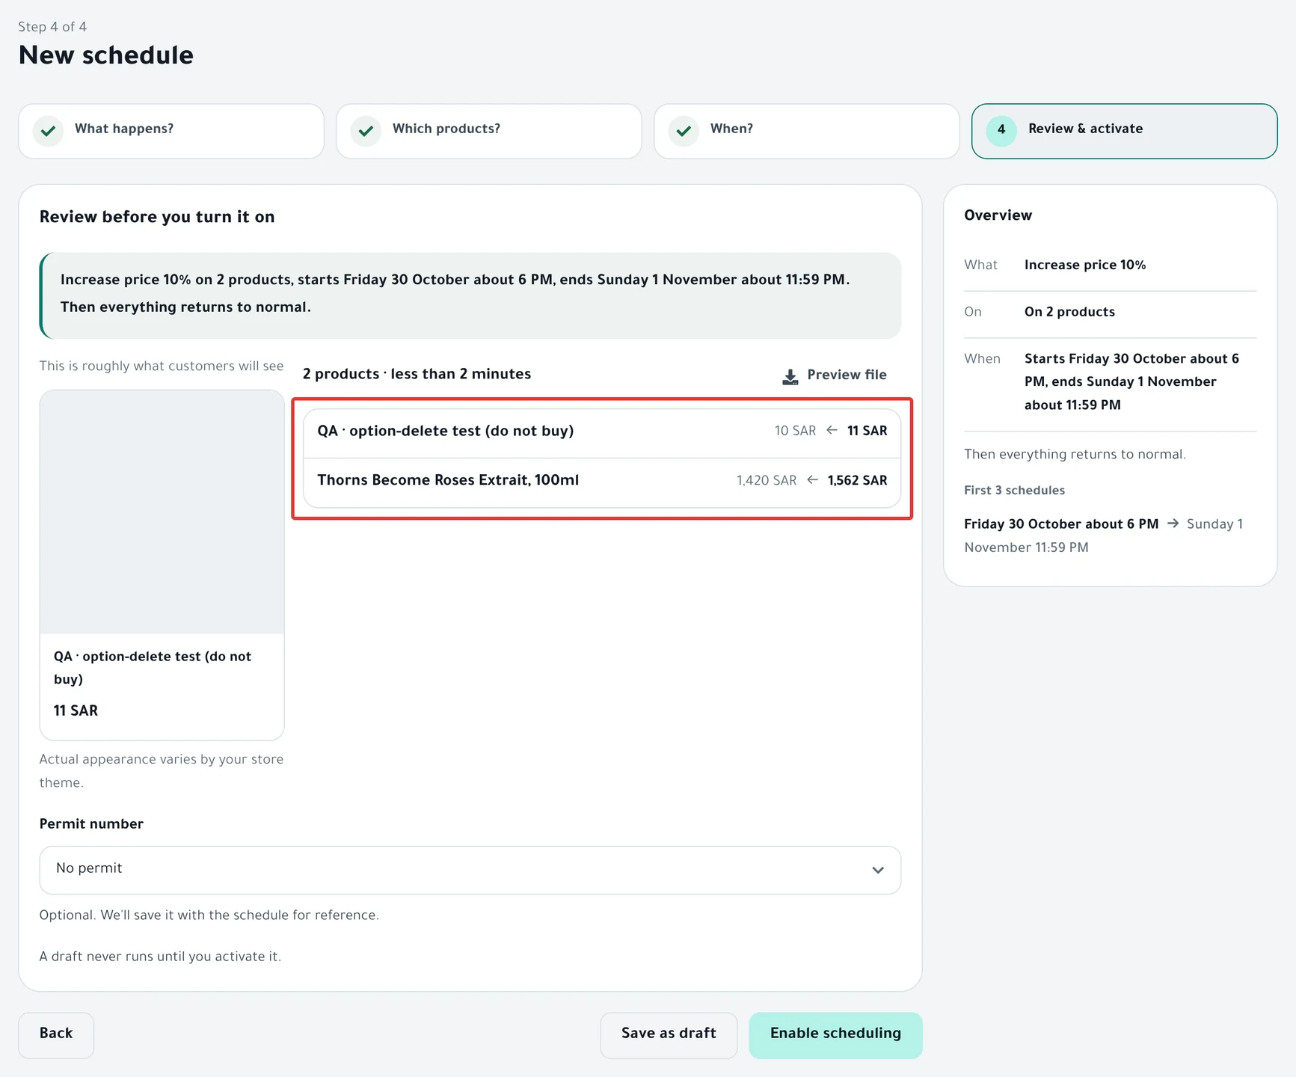Click the 11 SAR price in preview card
The width and height of the screenshot is (1296, 1077).
point(76,711)
